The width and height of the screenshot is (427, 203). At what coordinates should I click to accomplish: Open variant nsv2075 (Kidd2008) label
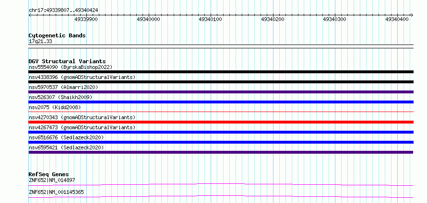[x=55, y=107]
